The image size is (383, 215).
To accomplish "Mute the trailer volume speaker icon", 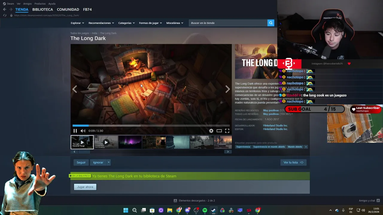I will (x=83, y=131).
